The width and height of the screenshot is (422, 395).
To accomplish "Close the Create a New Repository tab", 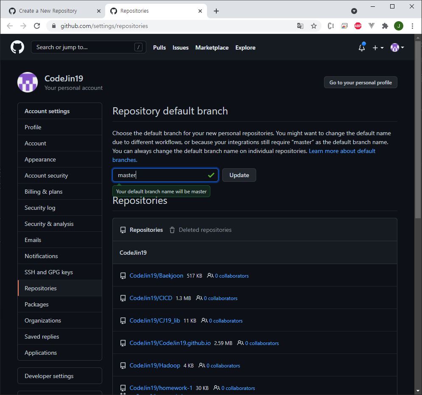I will pyautogui.click(x=98, y=11).
